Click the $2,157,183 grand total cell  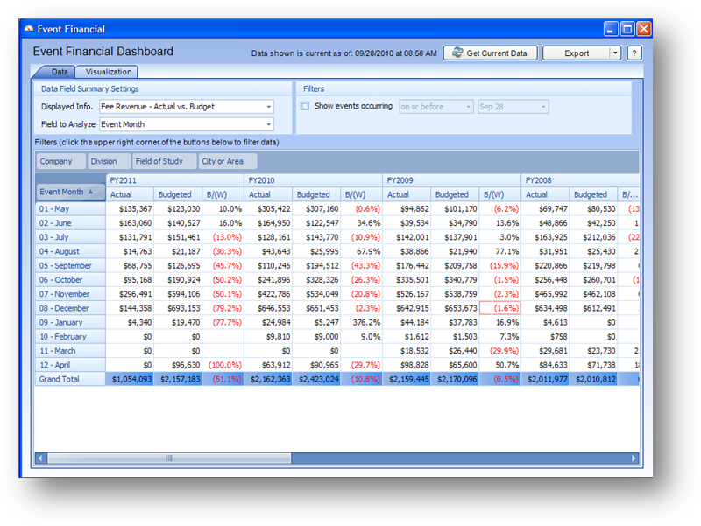(179, 379)
